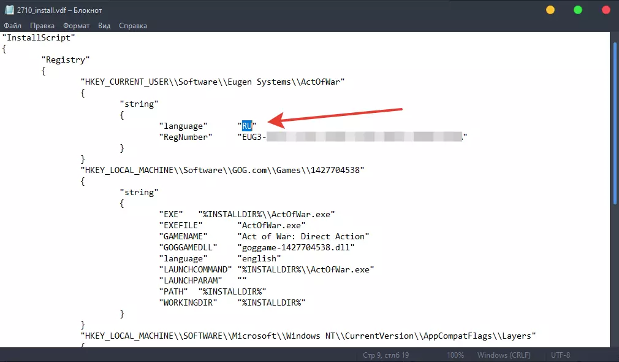Click the "EXE" key text

171,214
